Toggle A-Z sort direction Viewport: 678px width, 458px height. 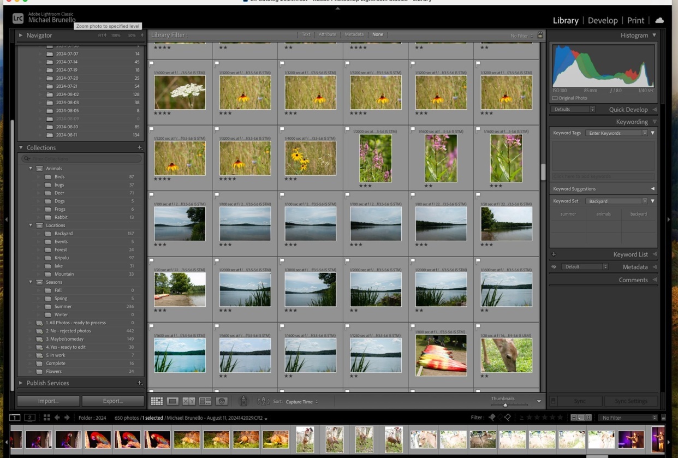coord(263,401)
